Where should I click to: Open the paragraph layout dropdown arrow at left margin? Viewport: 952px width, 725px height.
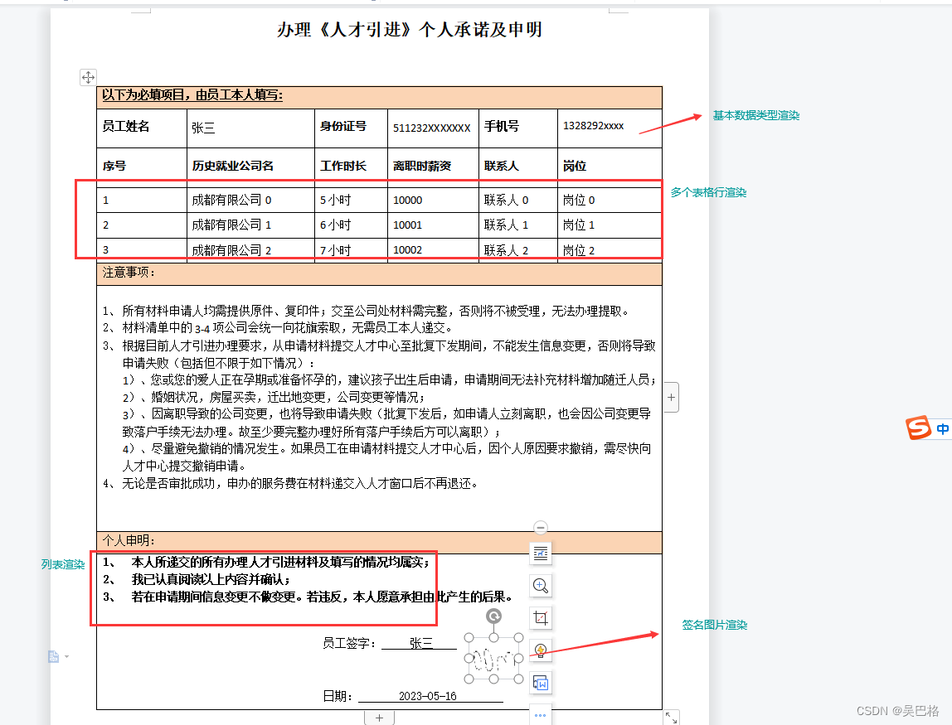pyautogui.click(x=67, y=657)
